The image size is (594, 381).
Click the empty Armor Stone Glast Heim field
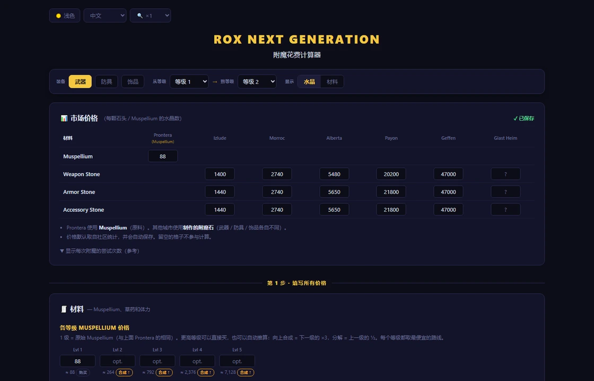click(505, 192)
